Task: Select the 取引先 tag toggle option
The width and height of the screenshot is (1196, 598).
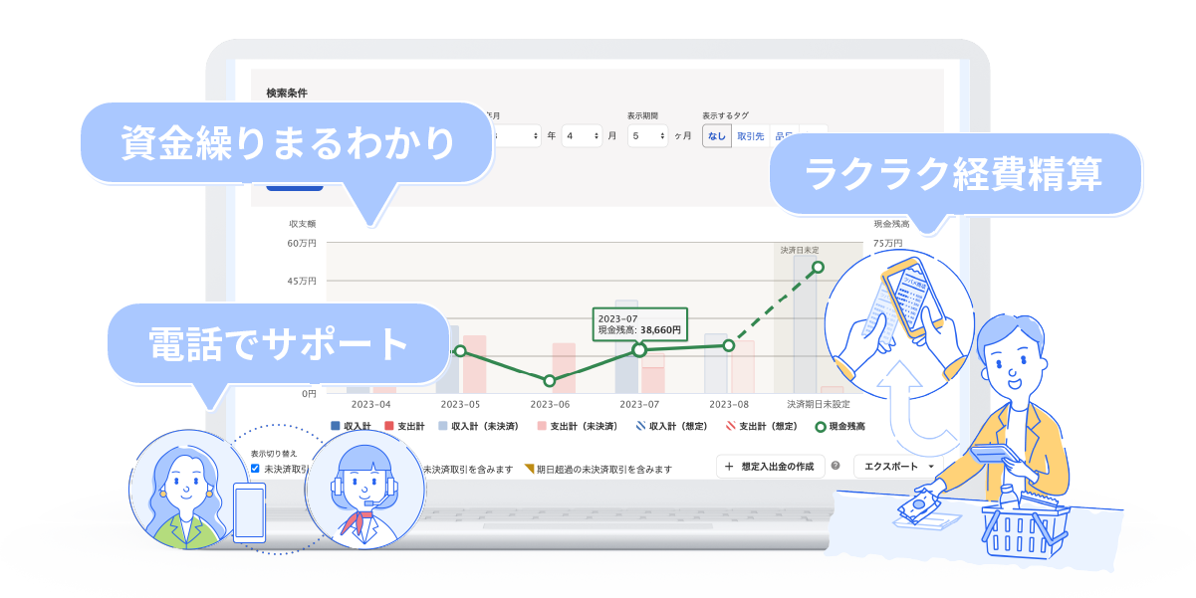Action: [x=750, y=135]
